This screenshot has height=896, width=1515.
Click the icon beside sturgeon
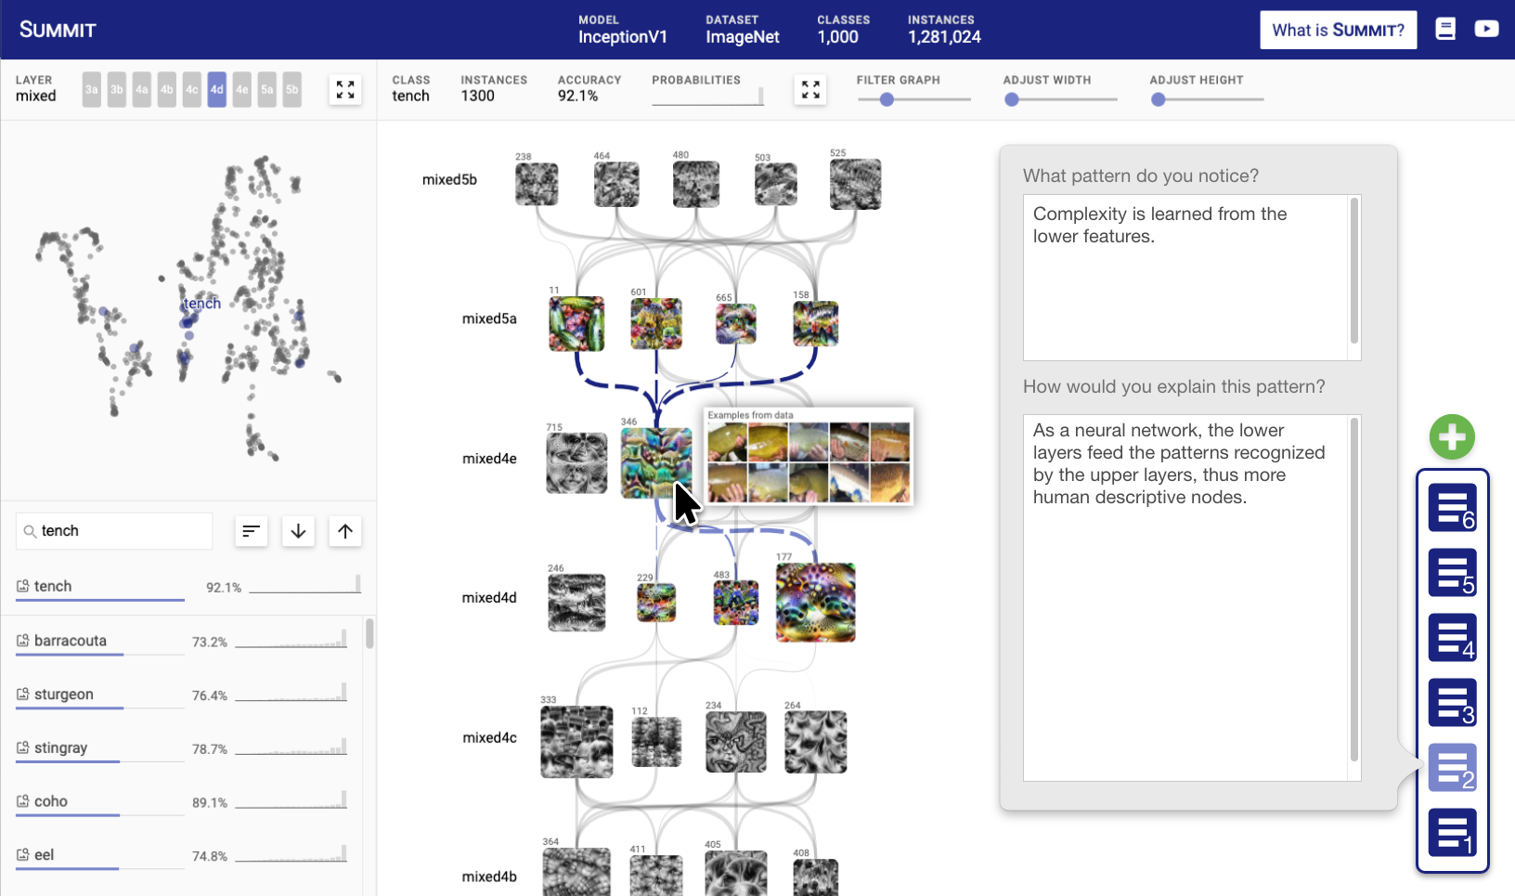click(x=22, y=695)
